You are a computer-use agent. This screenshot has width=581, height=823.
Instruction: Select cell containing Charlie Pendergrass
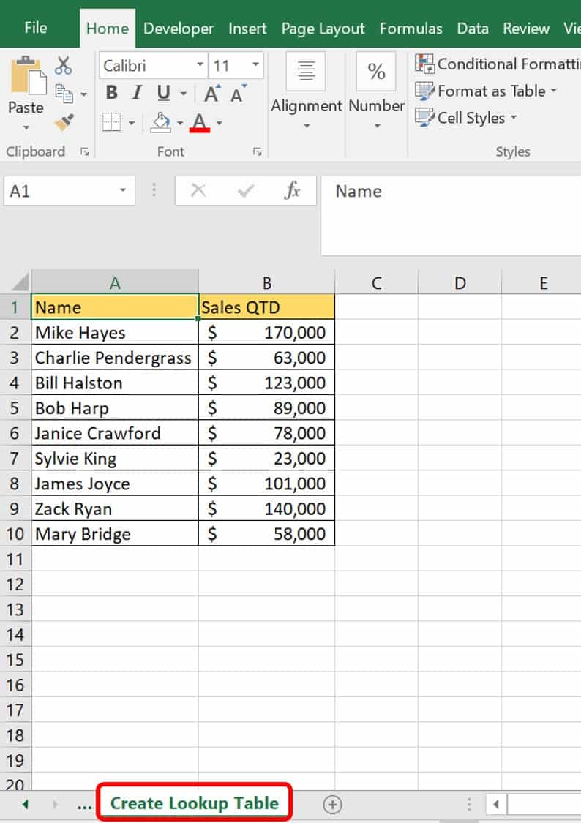point(115,358)
